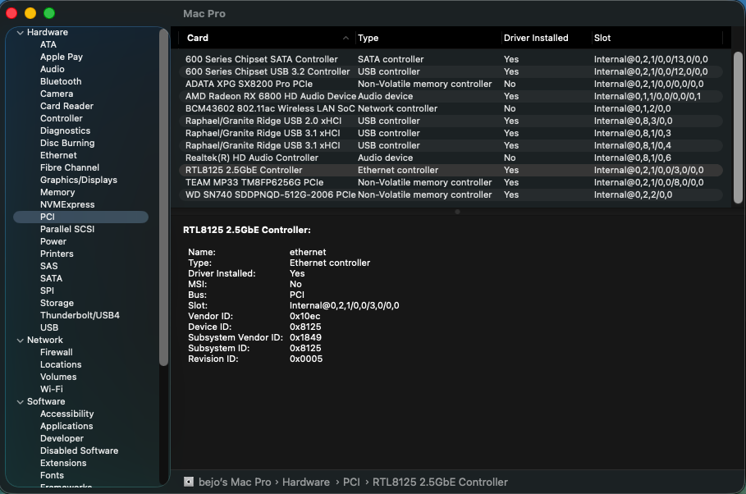Open Graphics/Displays category
This screenshot has width=746, height=494.
(x=79, y=180)
